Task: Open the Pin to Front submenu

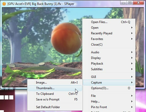Action: pyautogui.click(x=109, y=107)
